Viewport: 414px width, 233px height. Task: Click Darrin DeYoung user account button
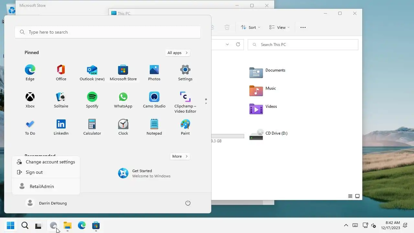[x=46, y=203]
